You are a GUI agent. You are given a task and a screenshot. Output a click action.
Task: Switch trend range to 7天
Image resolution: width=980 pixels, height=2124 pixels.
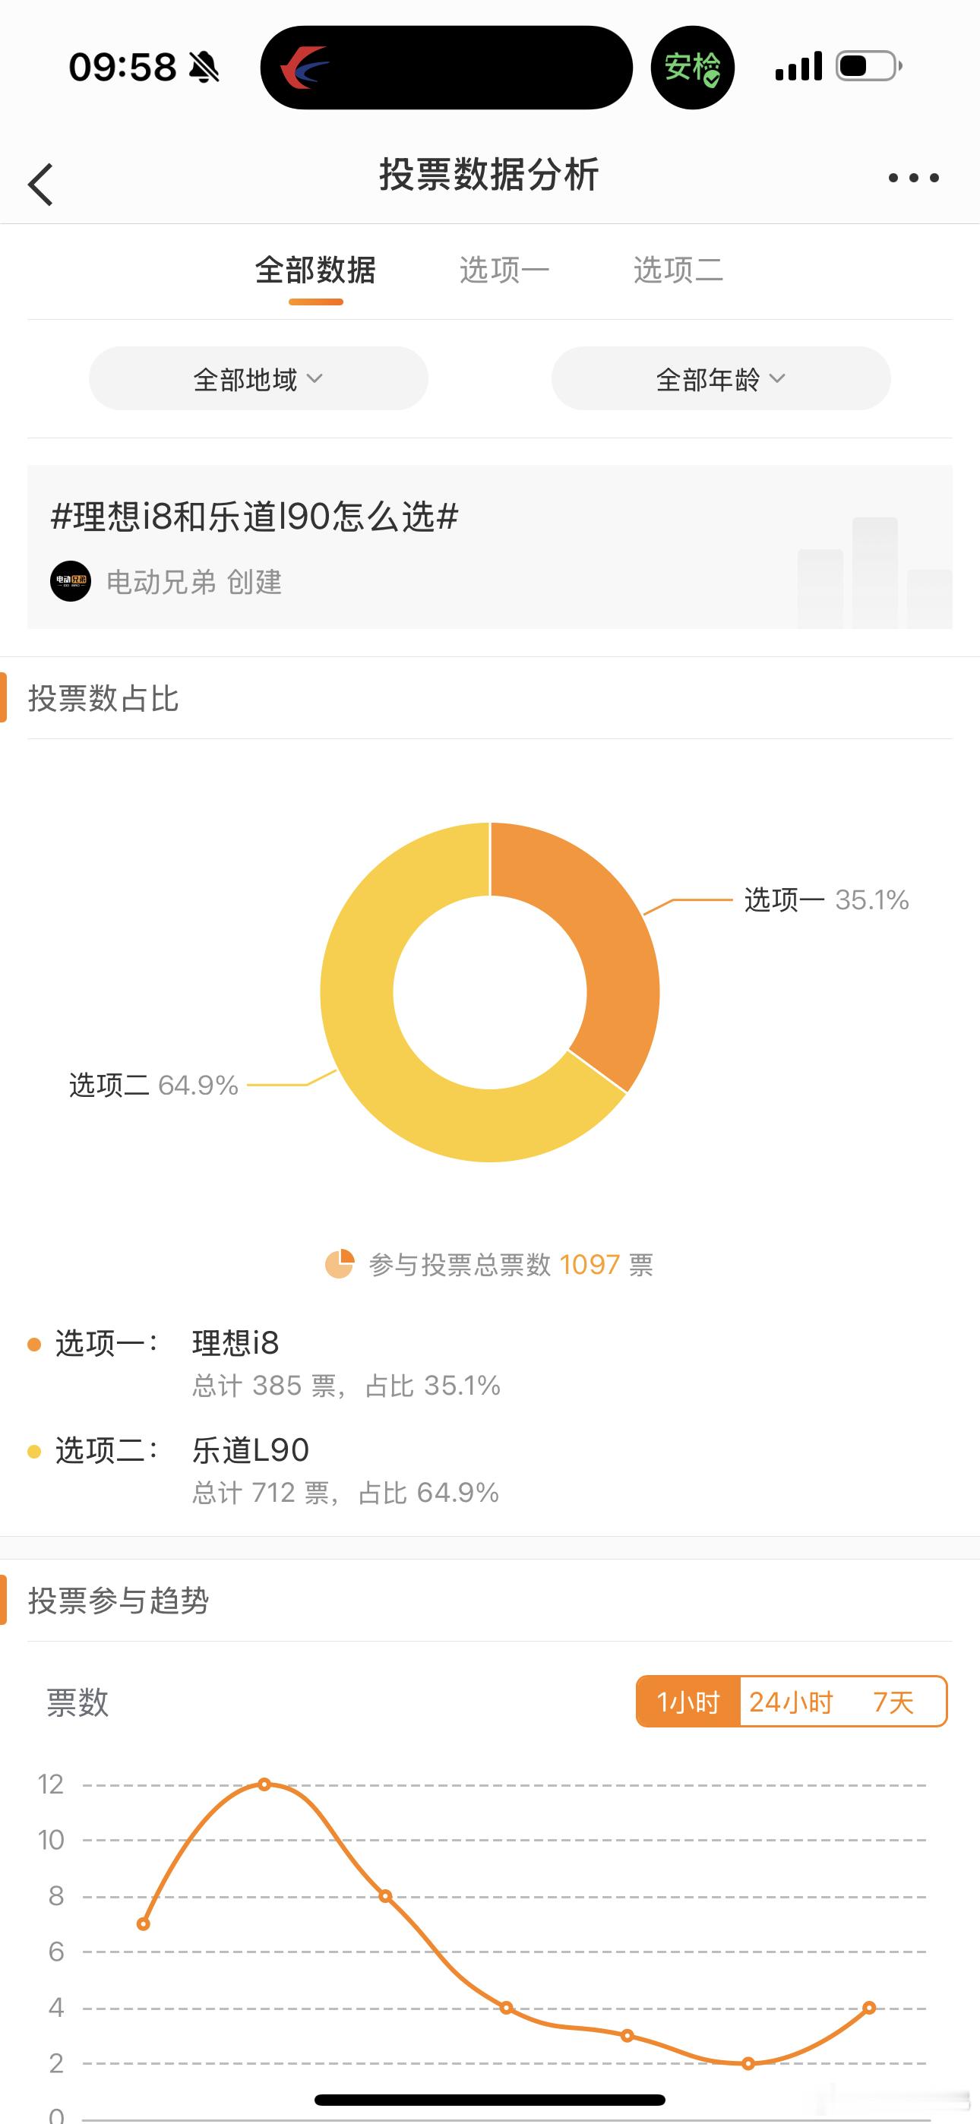[x=893, y=1702]
